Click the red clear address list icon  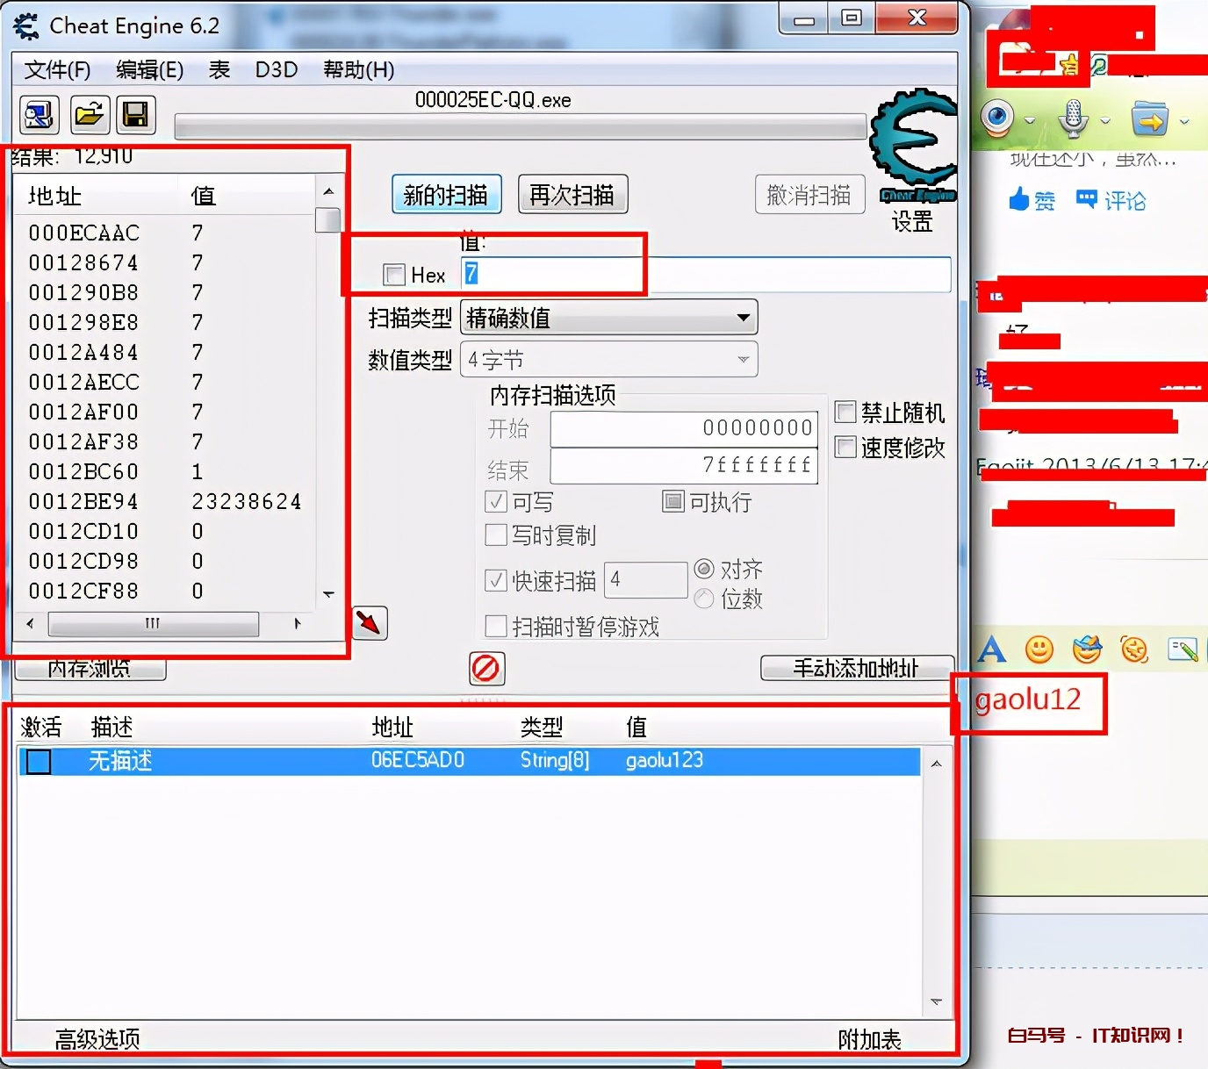(486, 669)
